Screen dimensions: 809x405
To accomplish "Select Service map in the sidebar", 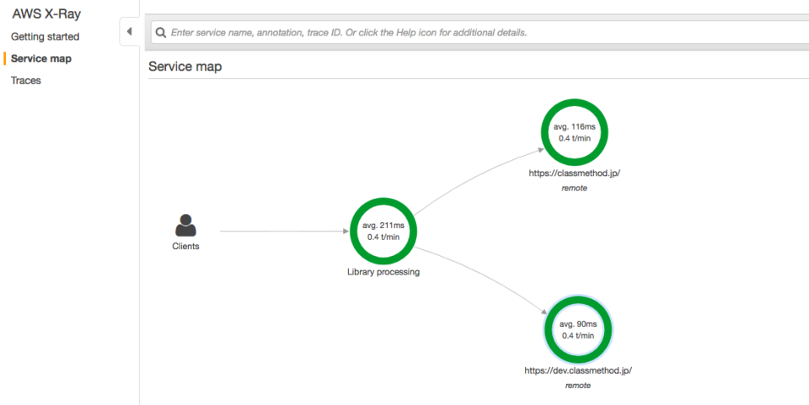I will (x=41, y=59).
